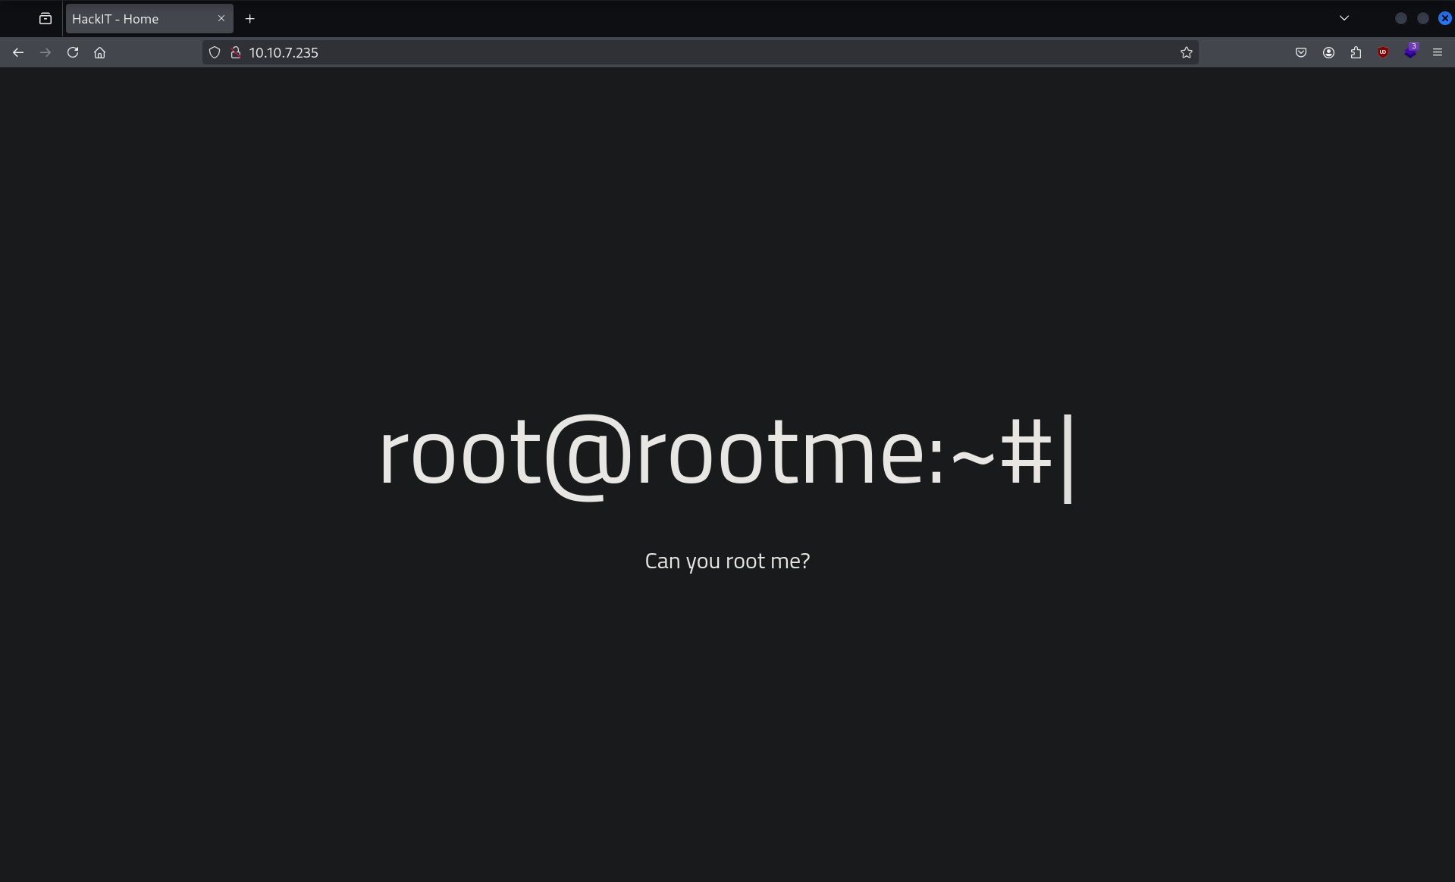This screenshot has height=882, width=1455.
Task: Click the back navigation arrow
Action: 18,52
